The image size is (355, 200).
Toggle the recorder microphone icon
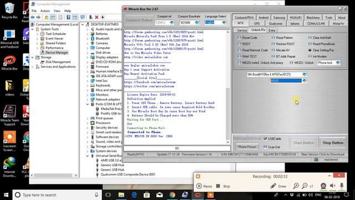pos(342,186)
